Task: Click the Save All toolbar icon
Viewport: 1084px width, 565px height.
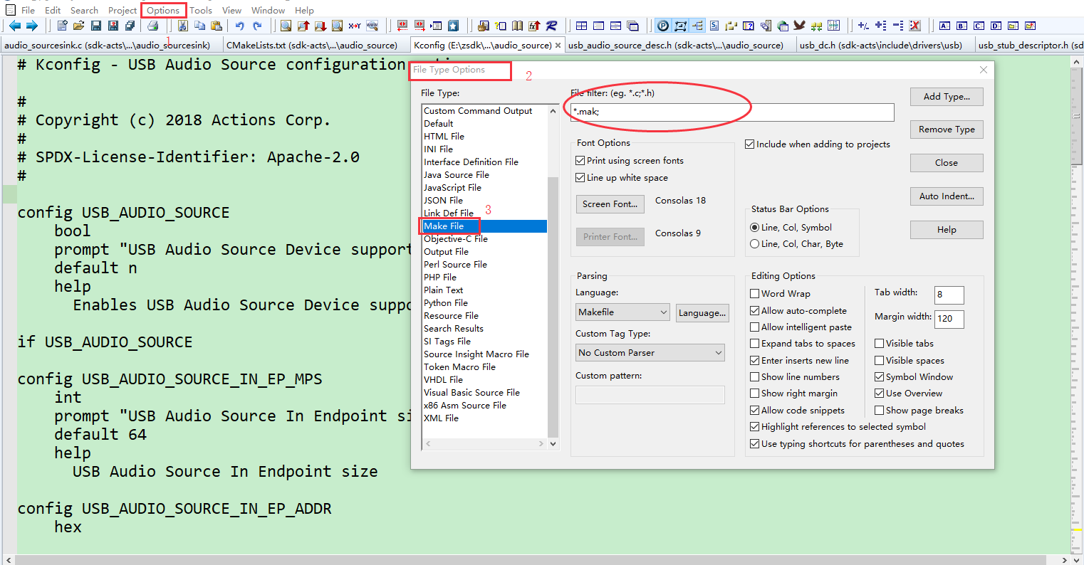Action: [130, 26]
